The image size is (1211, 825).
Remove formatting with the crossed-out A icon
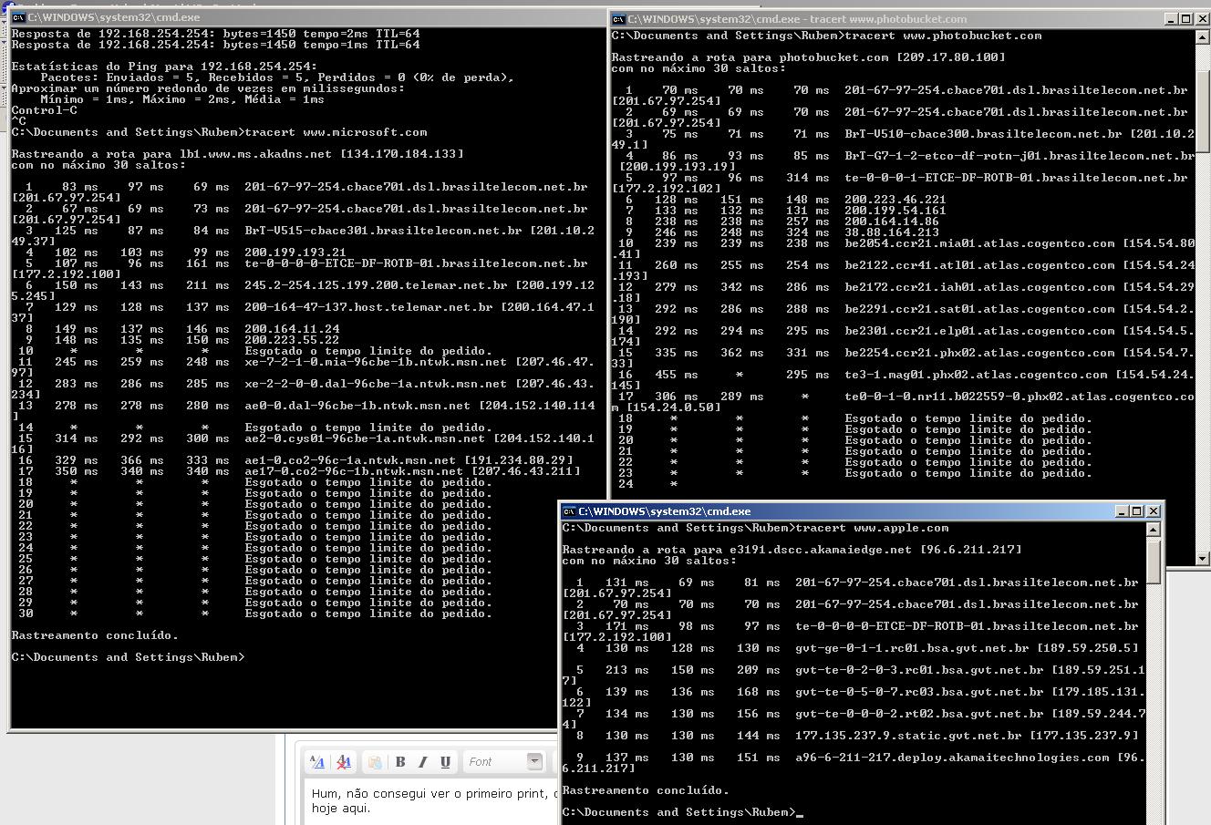pos(344,762)
